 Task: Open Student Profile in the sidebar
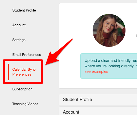(x=24, y=10)
